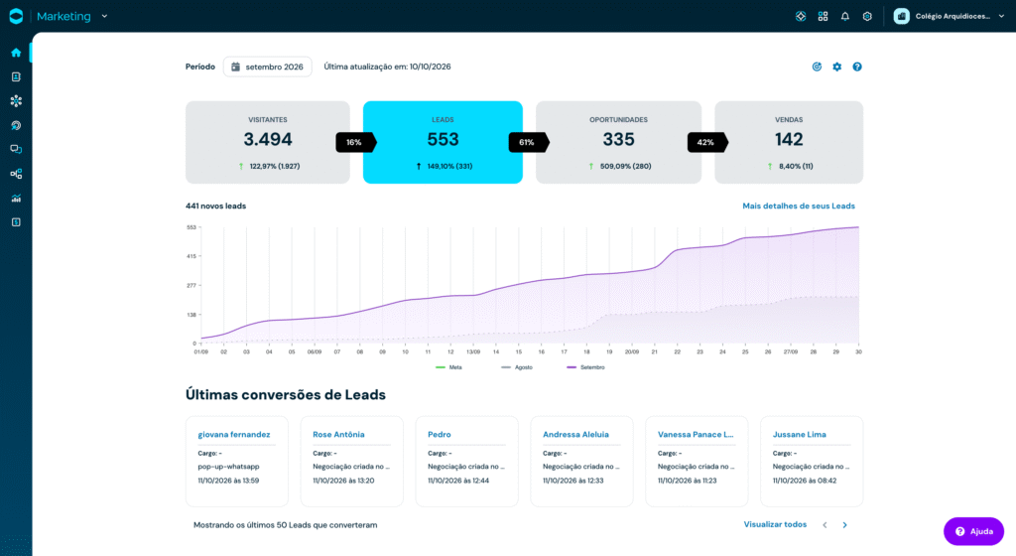The width and height of the screenshot is (1016, 556).
Task: Open lead giovana fernandez
Action: click(234, 434)
